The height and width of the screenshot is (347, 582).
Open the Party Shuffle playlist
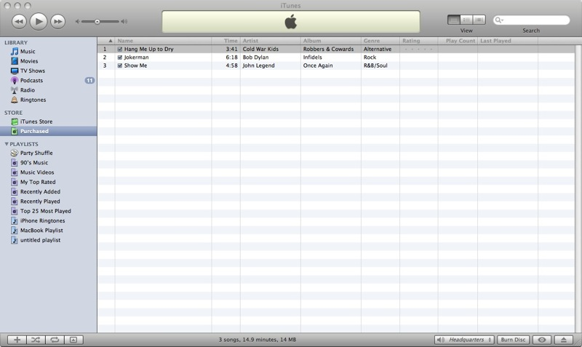36,153
